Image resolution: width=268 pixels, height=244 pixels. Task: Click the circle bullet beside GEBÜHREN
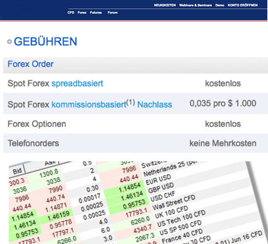point(10,41)
